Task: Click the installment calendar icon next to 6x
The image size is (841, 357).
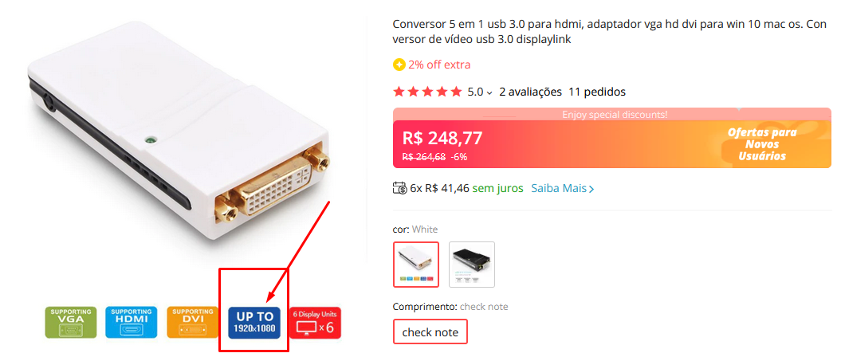Action: pyautogui.click(x=399, y=188)
